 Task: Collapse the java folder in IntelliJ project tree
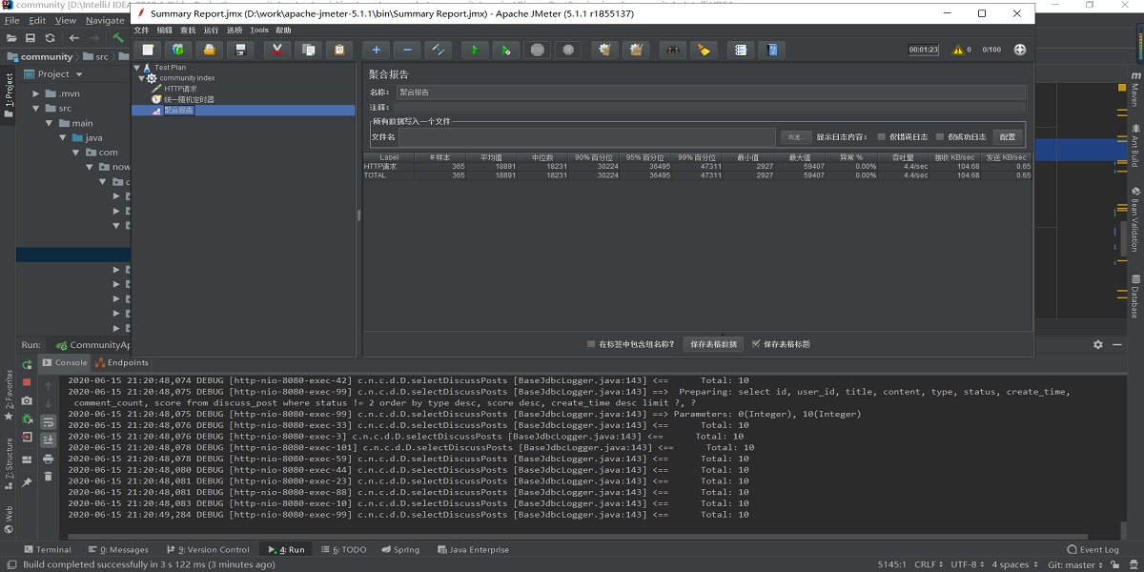click(x=63, y=138)
